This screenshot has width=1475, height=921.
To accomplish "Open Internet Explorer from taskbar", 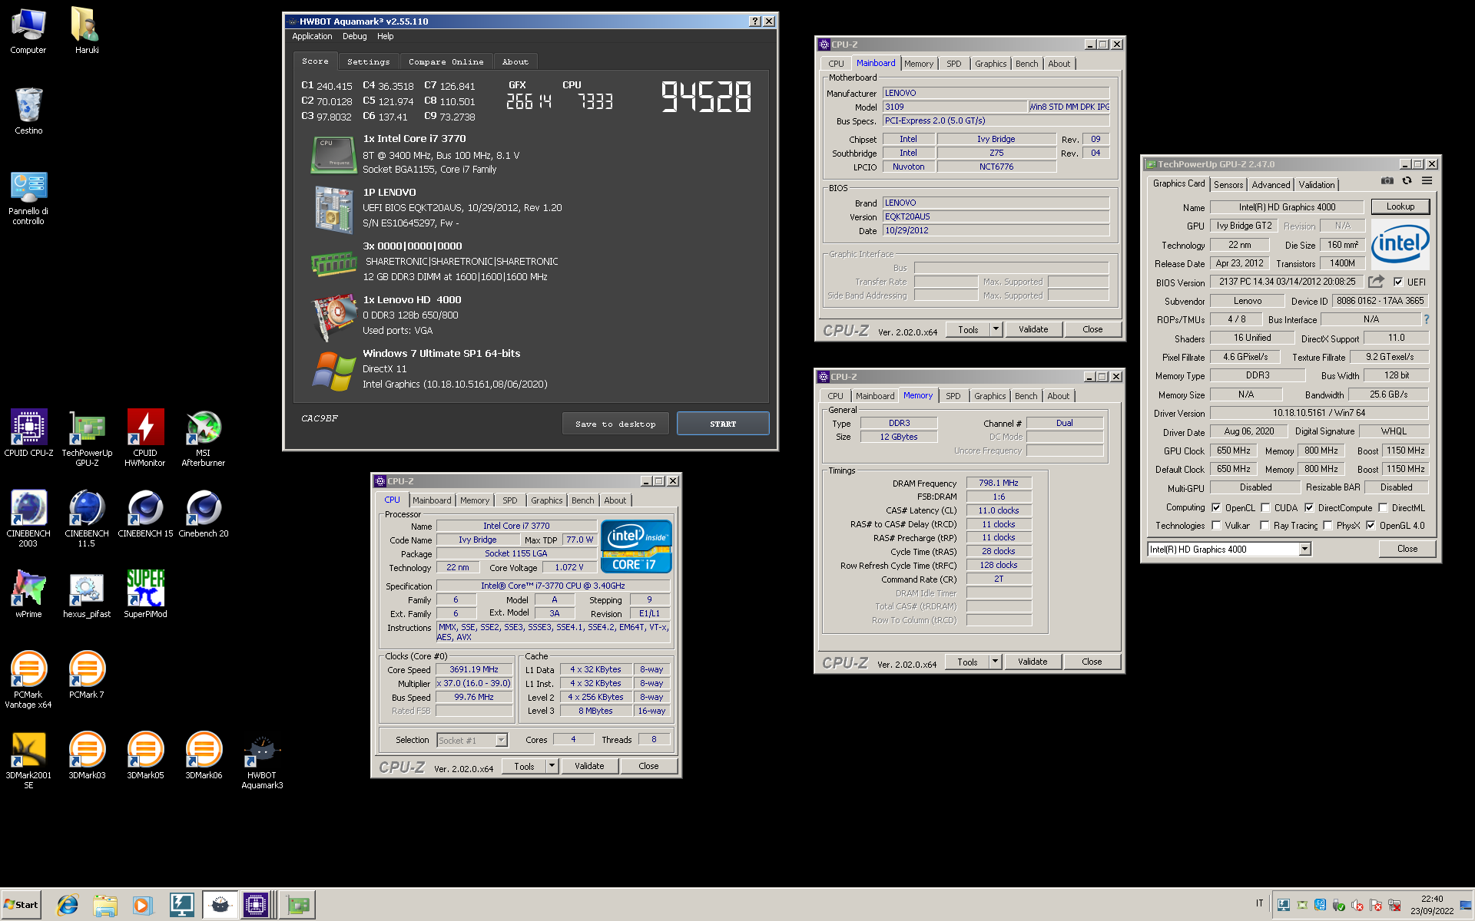I will point(68,905).
